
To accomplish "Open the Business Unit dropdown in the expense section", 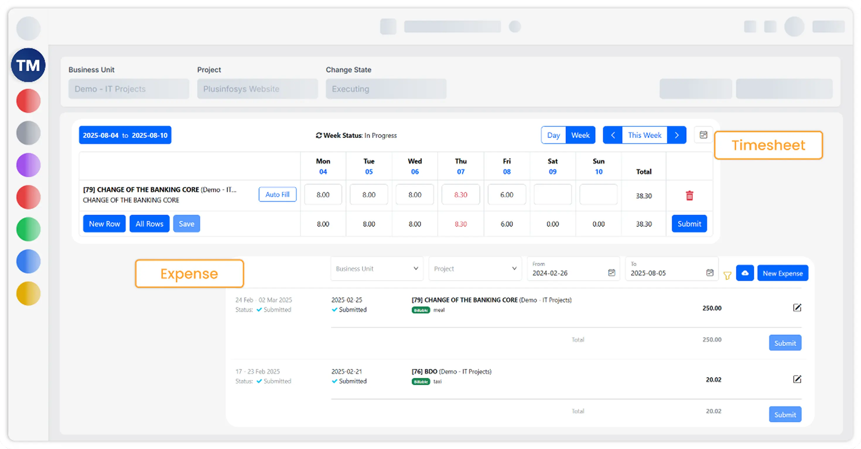I will (x=377, y=269).
